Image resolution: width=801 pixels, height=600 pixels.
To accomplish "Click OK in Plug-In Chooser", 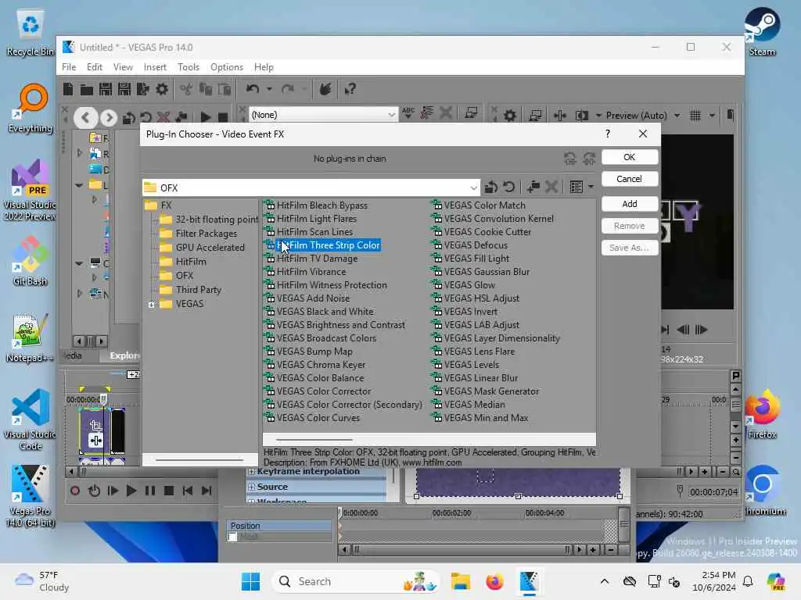I will coord(630,157).
